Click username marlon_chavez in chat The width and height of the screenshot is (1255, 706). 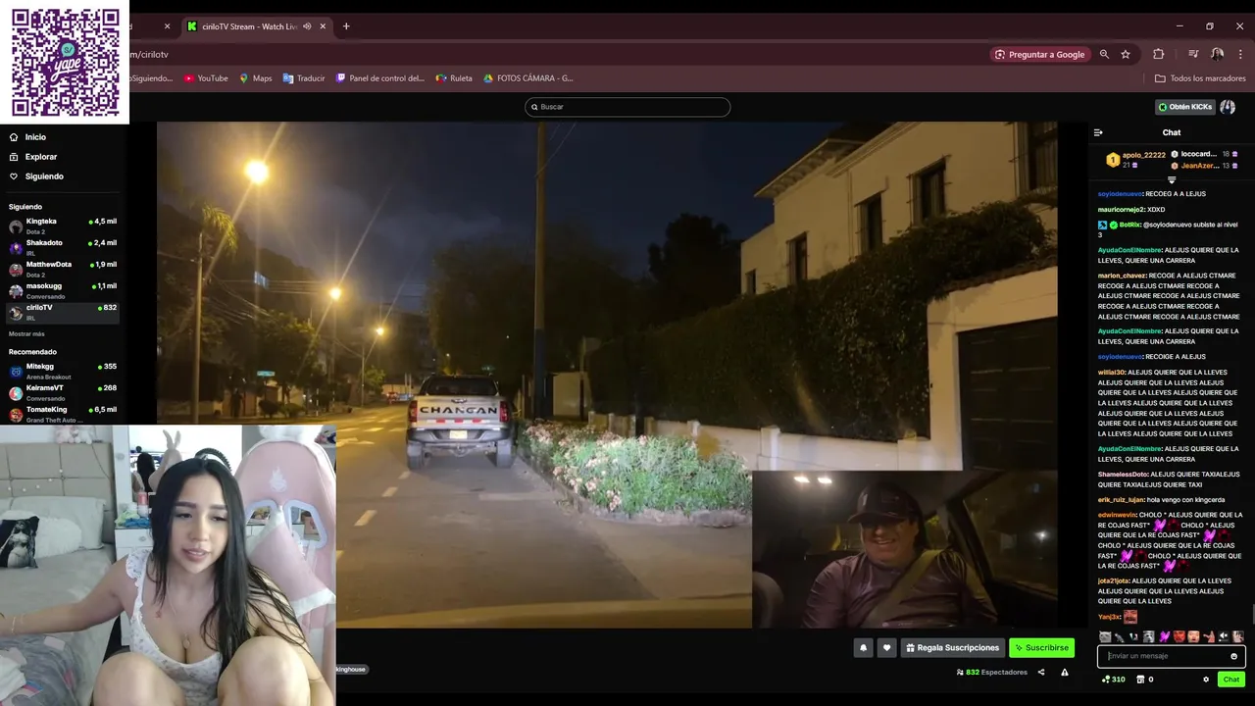(1122, 276)
